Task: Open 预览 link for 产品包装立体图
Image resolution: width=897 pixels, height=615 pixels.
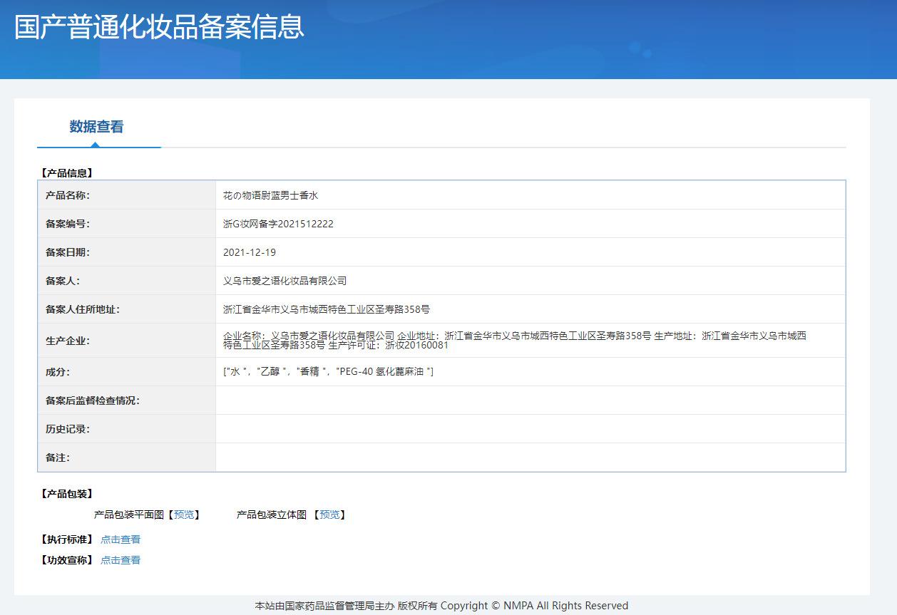Action: (x=329, y=515)
